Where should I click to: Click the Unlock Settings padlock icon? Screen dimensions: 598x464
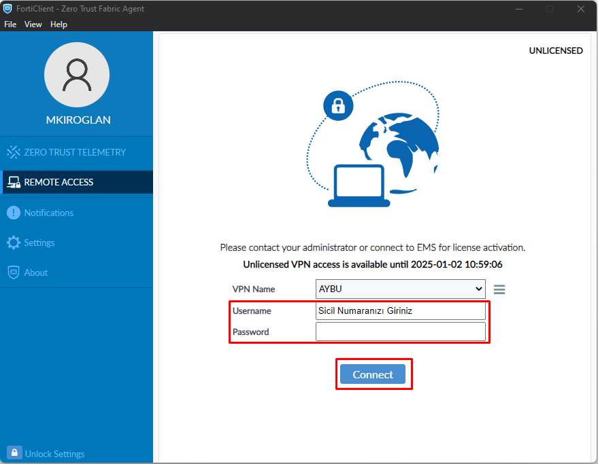tap(14, 453)
